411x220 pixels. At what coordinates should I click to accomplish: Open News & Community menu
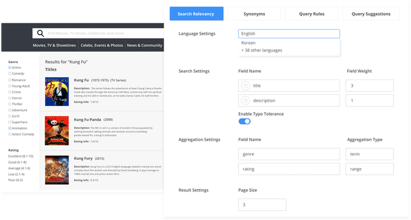click(145, 45)
